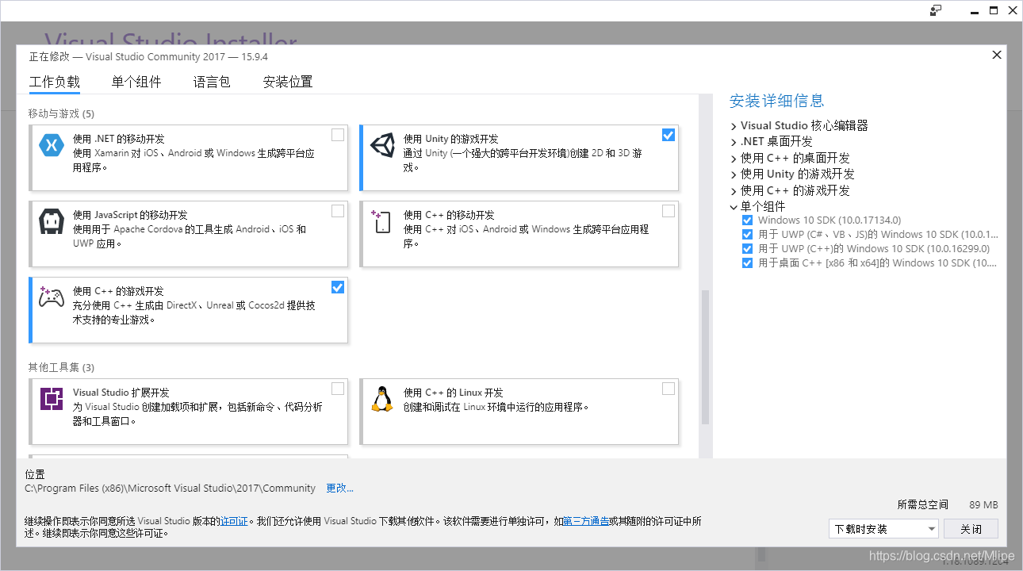
Task: Expand 使用 Unity 的游戏开发 details
Action: (734, 174)
